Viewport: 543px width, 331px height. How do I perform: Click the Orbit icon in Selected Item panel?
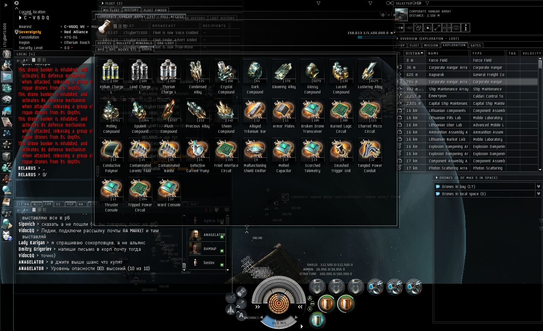pos(427,28)
